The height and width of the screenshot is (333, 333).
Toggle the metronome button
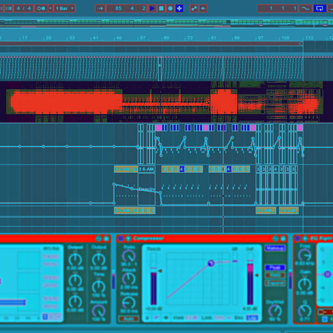tap(41, 8)
